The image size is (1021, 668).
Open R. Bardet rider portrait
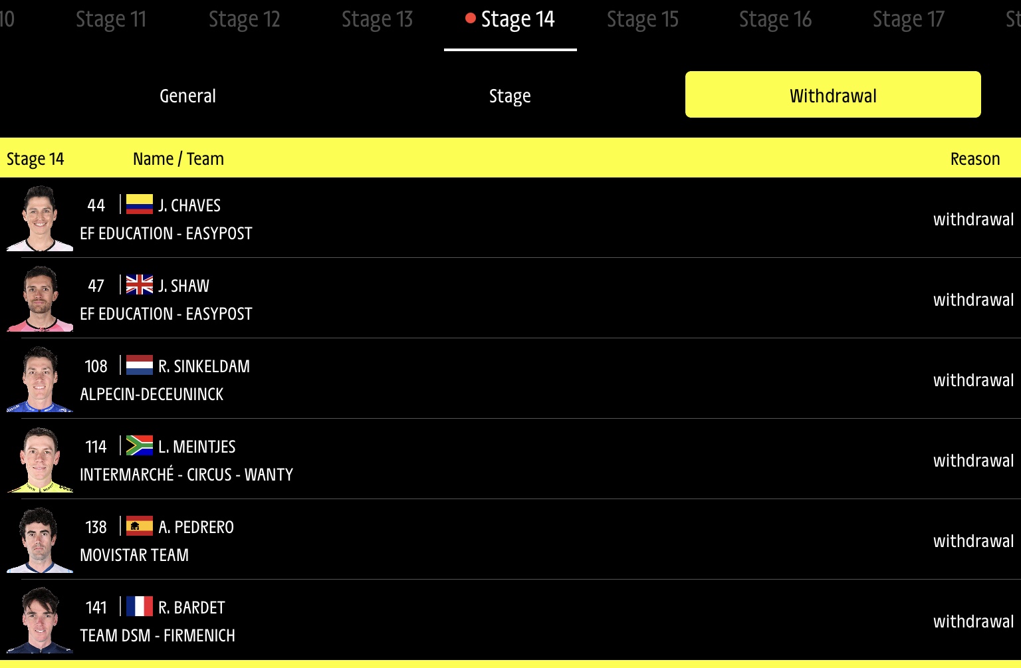coord(40,620)
